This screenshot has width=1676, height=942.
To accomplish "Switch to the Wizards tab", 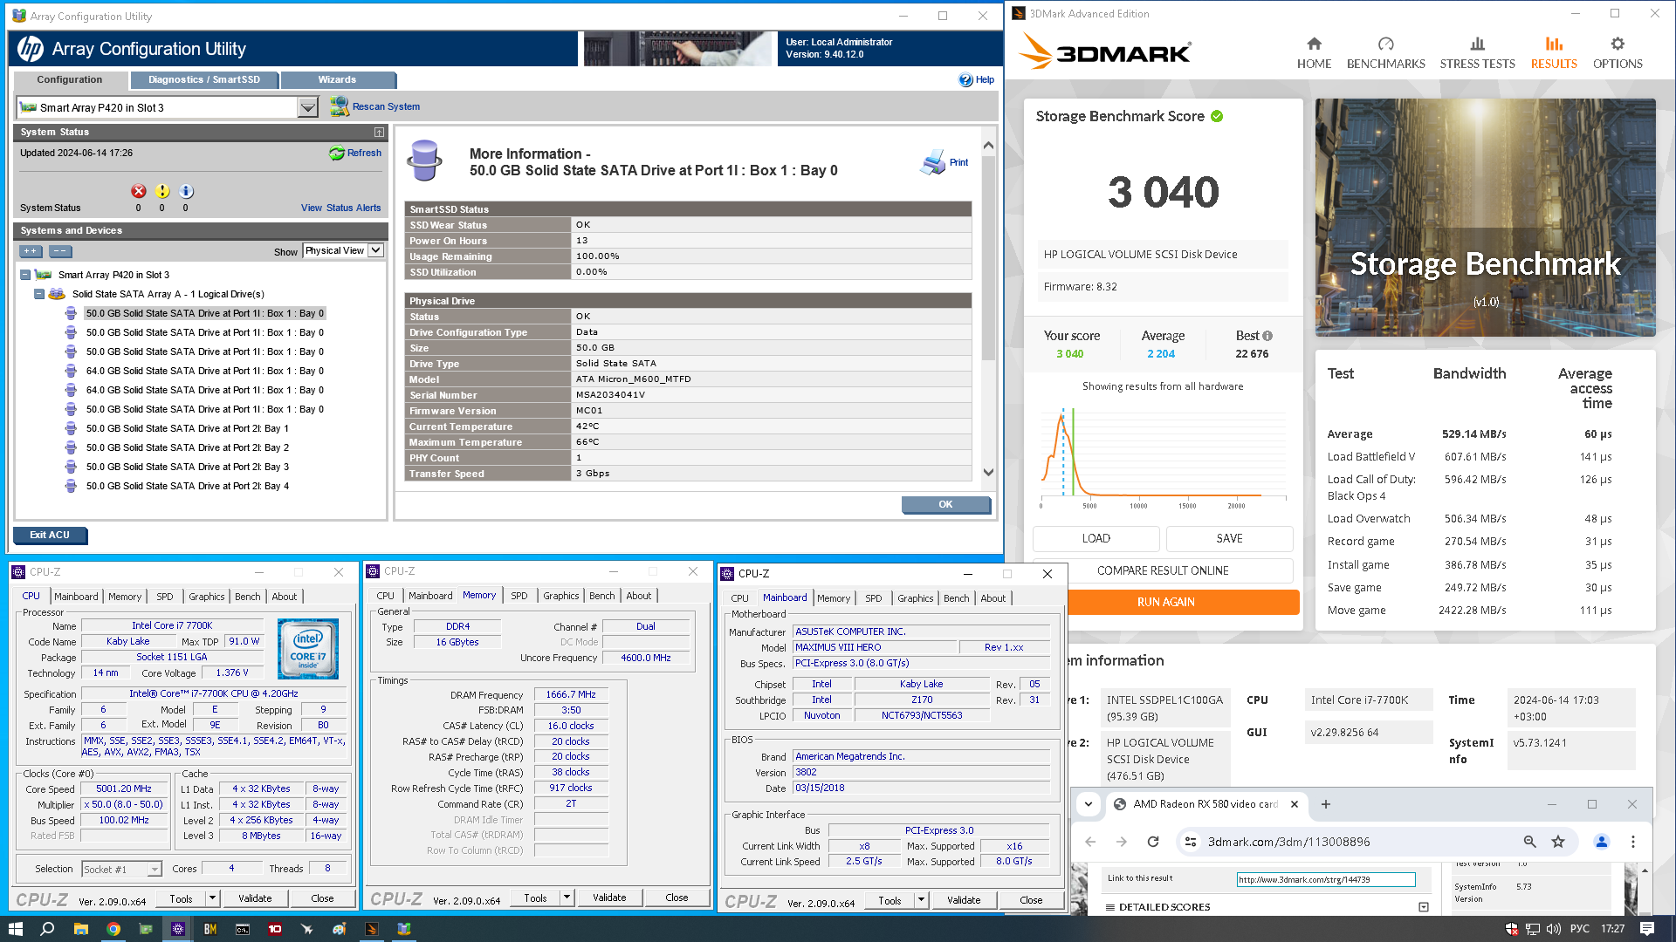I will coord(337,79).
